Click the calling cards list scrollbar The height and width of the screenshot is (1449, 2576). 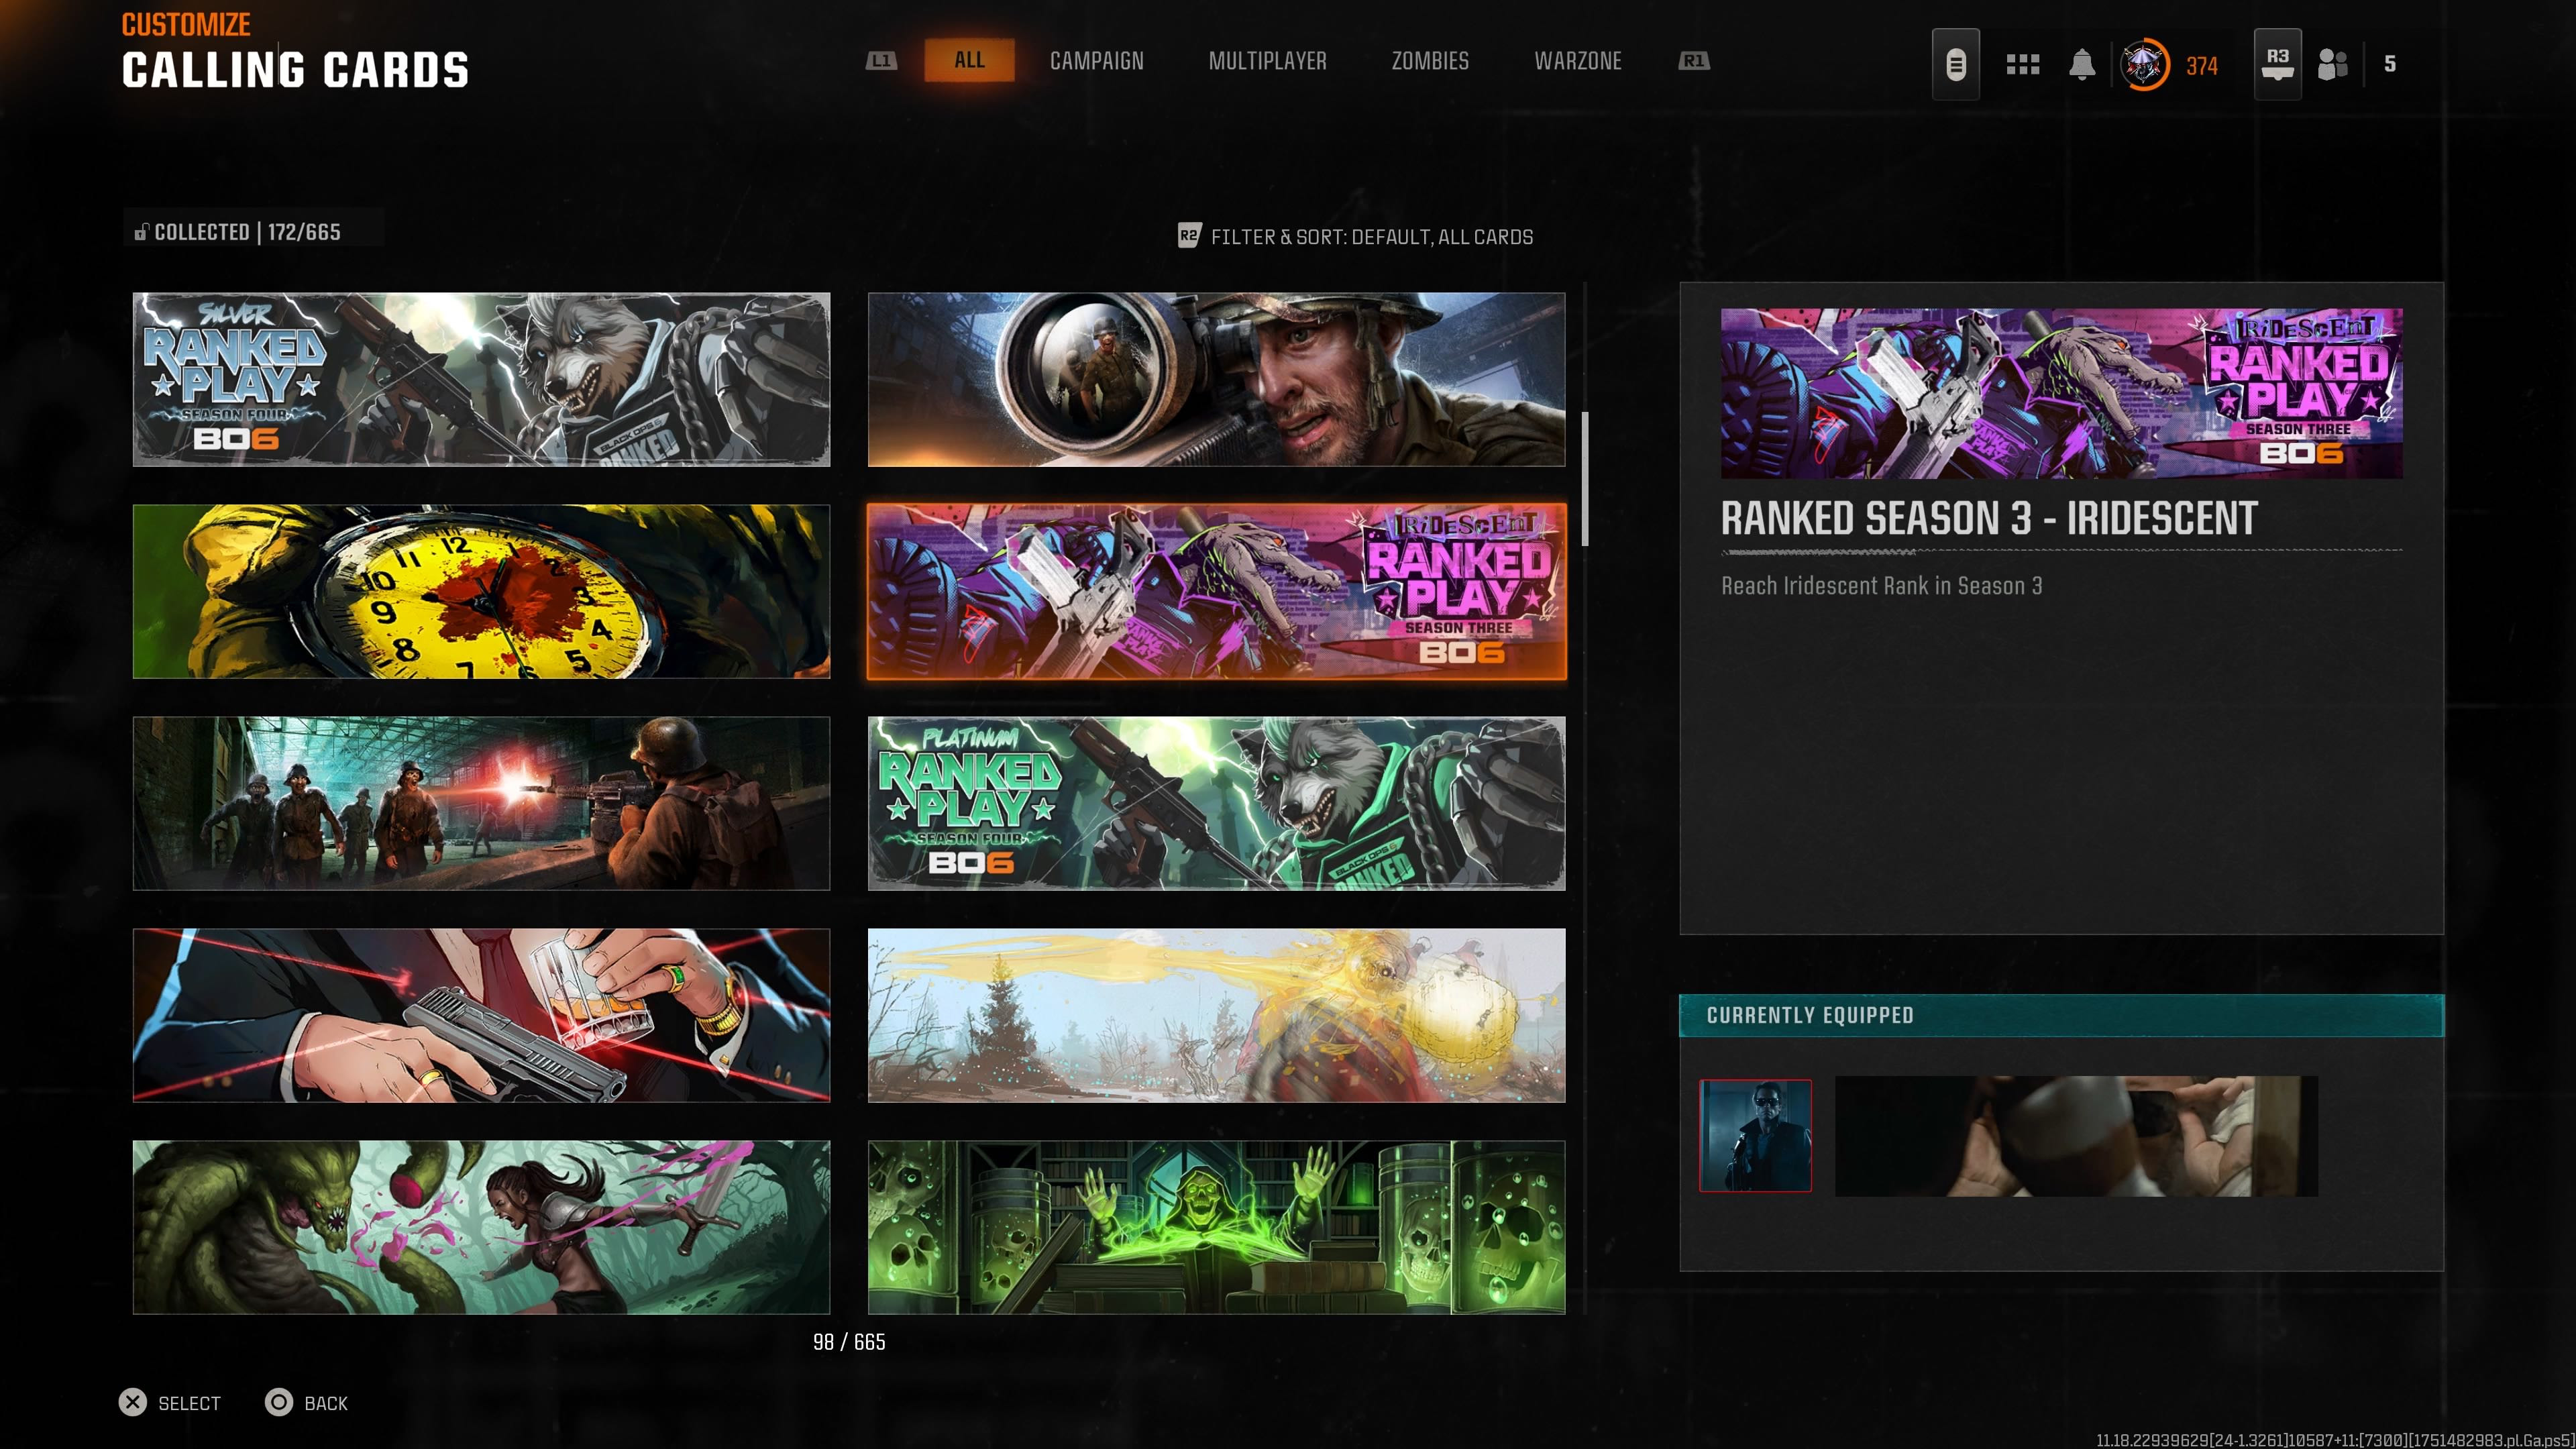[1585, 480]
